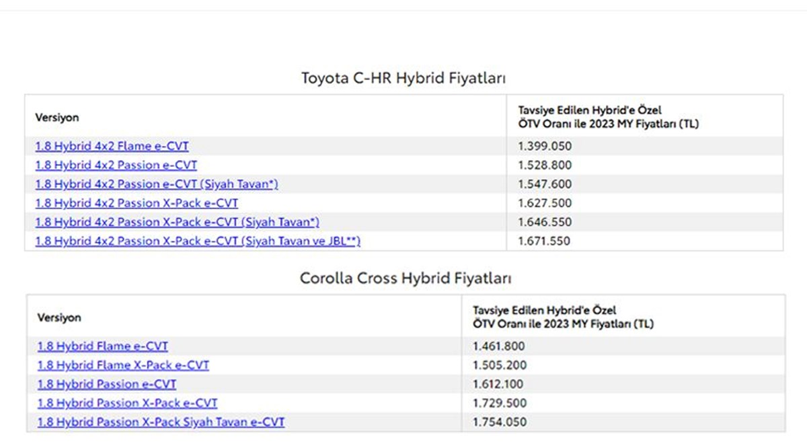This screenshot has height=446, width=807.
Task: Select C-HR Passion e-CVT (Siyah Tavan*) link
Action: [x=157, y=184]
